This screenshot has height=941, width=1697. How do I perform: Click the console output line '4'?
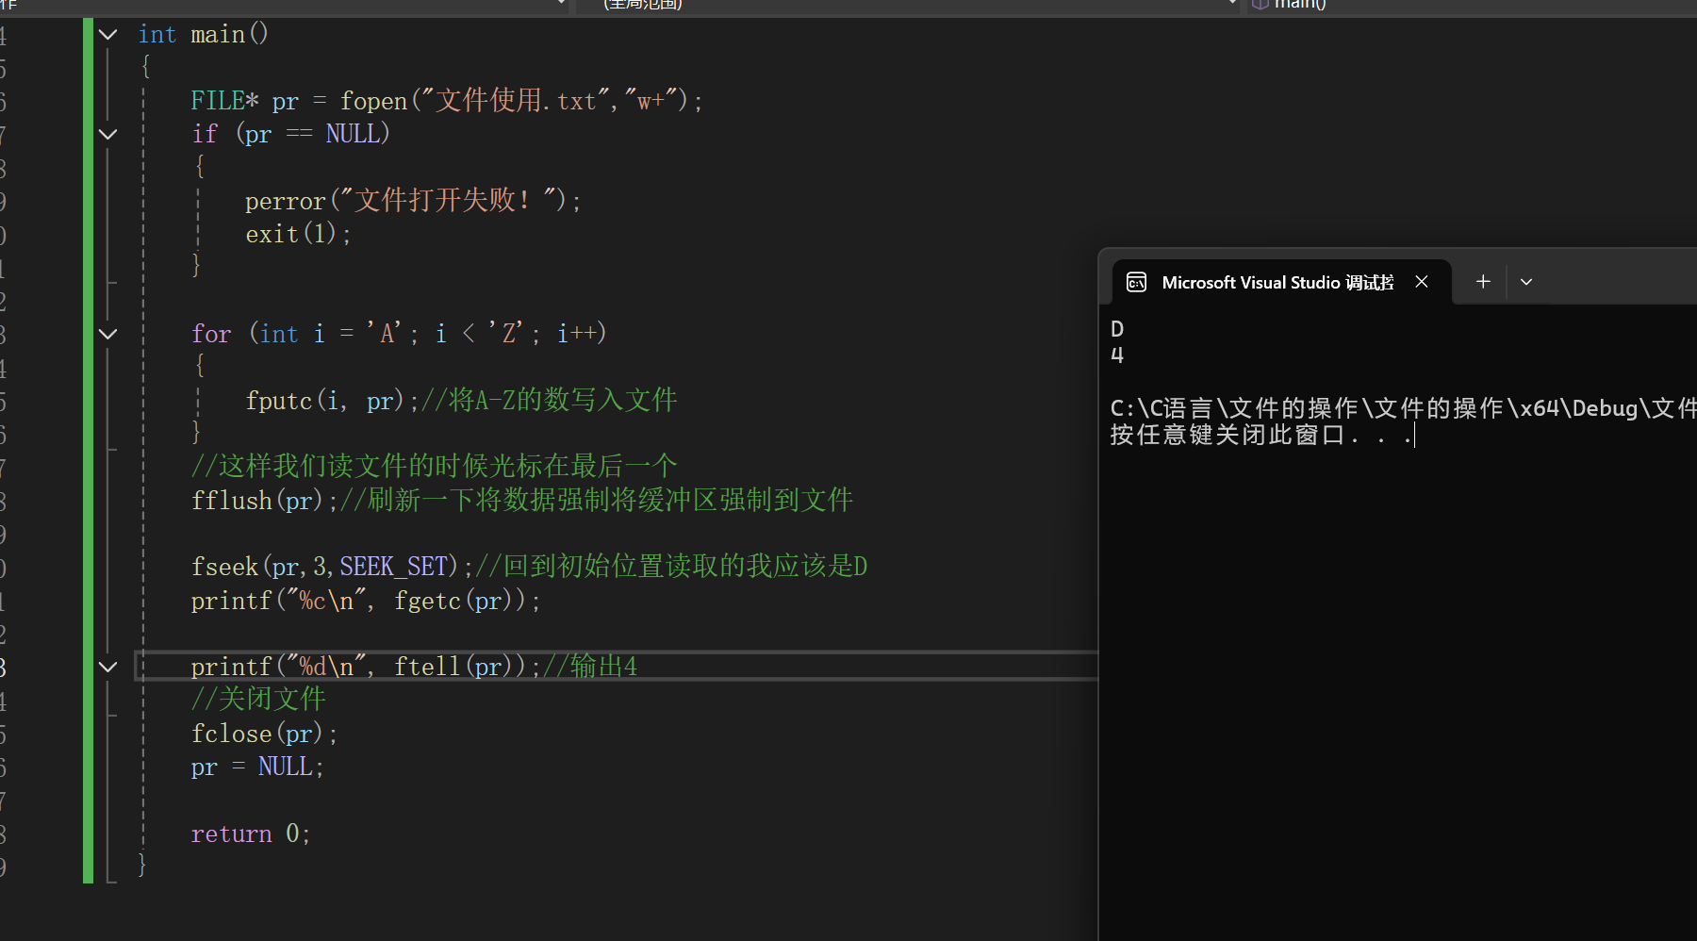(1117, 355)
